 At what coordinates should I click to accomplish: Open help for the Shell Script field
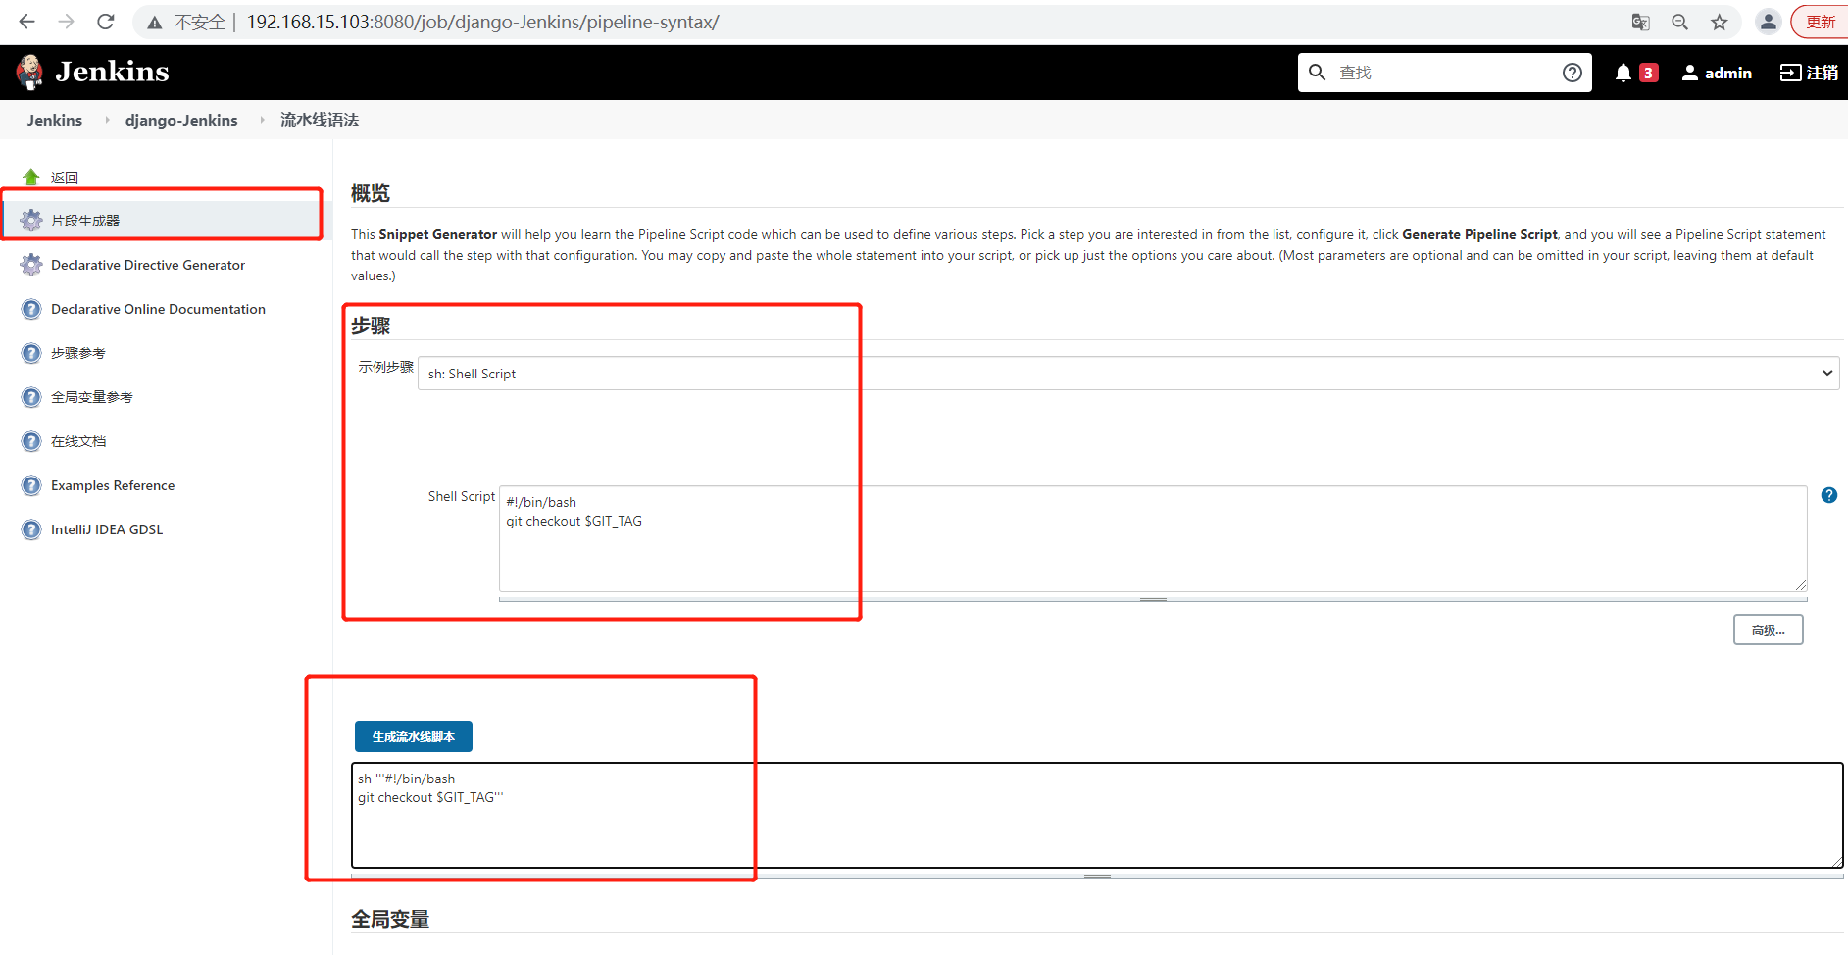(x=1829, y=495)
